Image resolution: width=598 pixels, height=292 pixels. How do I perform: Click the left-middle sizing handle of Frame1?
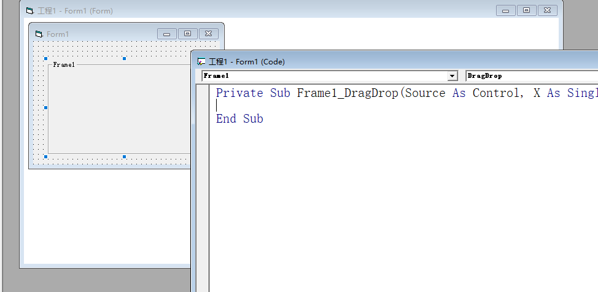click(x=46, y=107)
